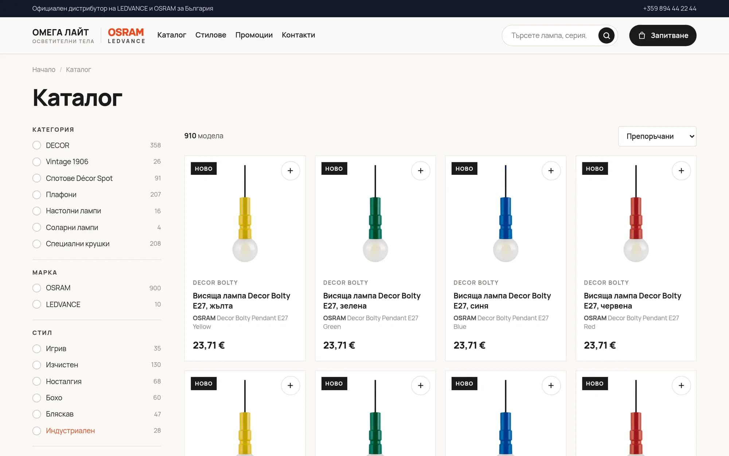The width and height of the screenshot is (729, 456).
Task: Open the Промоции menu item
Action: pyautogui.click(x=254, y=35)
